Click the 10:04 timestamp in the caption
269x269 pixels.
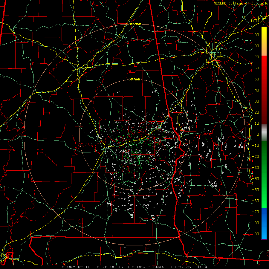(201, 267)
